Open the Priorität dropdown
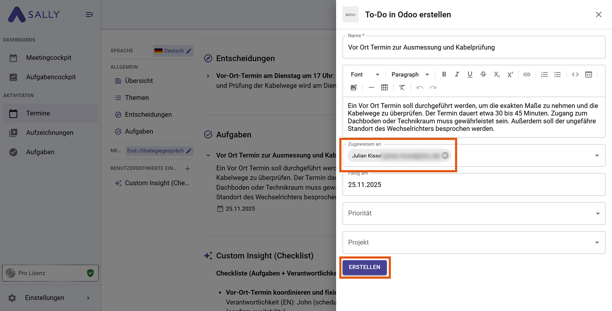The height and width of the screenshot is (311, 612). pos(474,213)
